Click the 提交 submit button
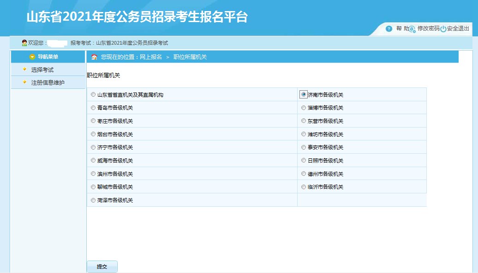The width and height of the screenshot is (478, 273). pyautogui.click(x=102, y=266)
